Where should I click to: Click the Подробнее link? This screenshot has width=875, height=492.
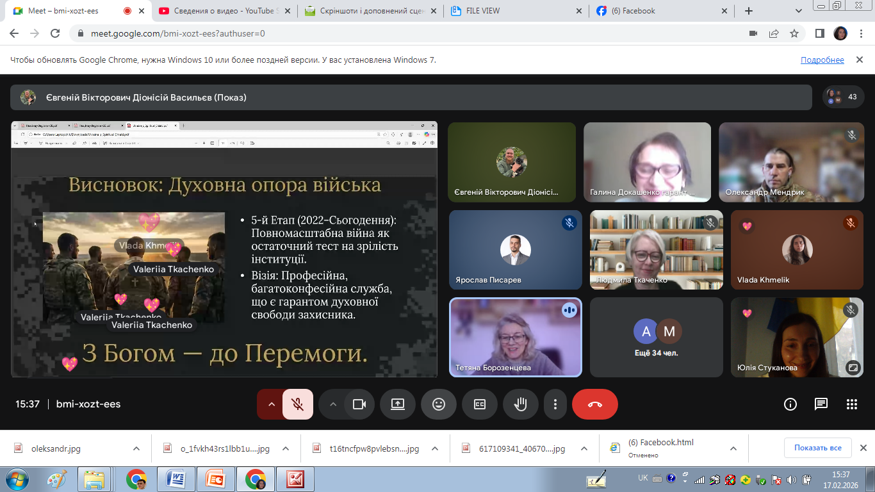[822, 60]
